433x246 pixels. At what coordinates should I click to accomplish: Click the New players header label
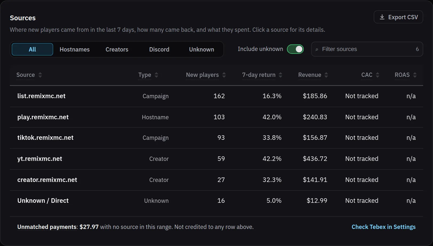tap(202, 75)
